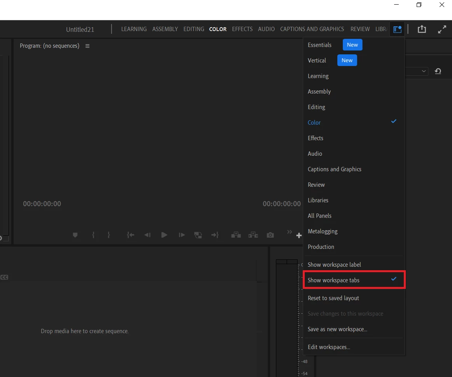Click the reset arrow icon in right panel

[x=438, y=71]
